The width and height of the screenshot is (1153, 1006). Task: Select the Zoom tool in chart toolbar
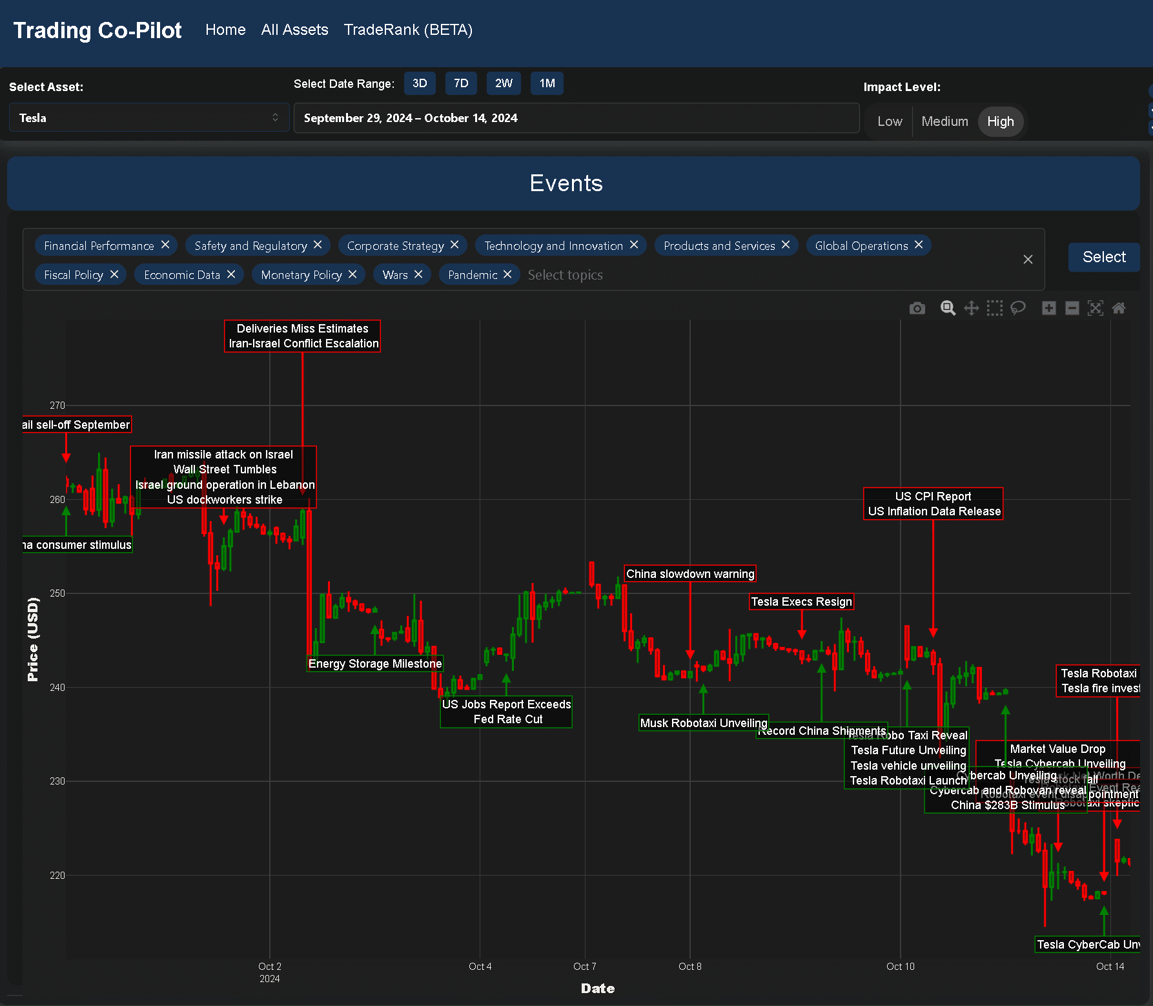click(x=948, y=308)
